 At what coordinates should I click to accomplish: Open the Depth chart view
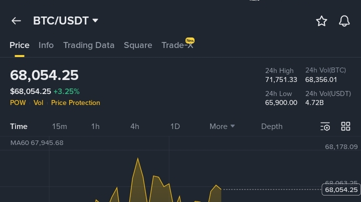(x=272, y=126)
